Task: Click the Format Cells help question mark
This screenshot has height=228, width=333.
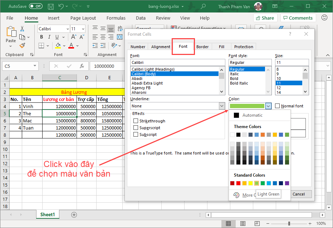Action: pyautogui.click(x=290, y=34)
